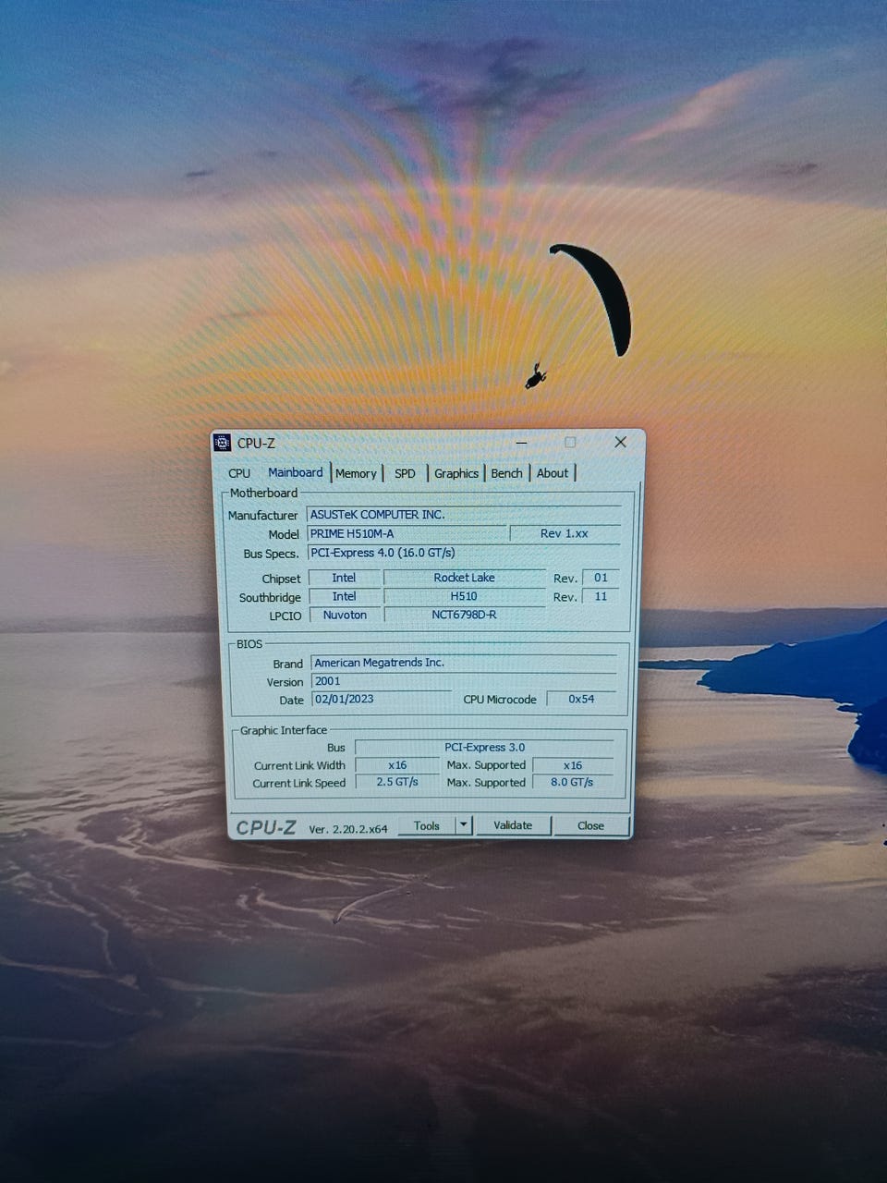Click the CPU Microcode value 0x54

[581, 699]
